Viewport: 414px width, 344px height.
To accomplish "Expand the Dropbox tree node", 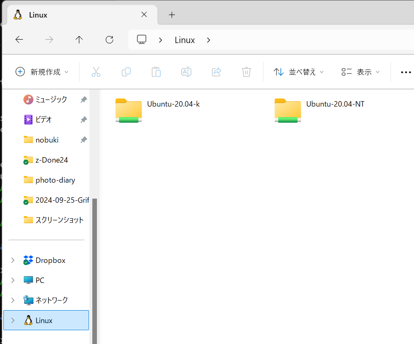I will coord(13,260).
